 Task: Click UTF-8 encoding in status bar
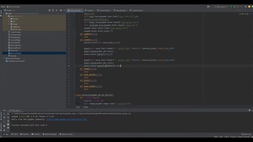[x=227, y=137]
